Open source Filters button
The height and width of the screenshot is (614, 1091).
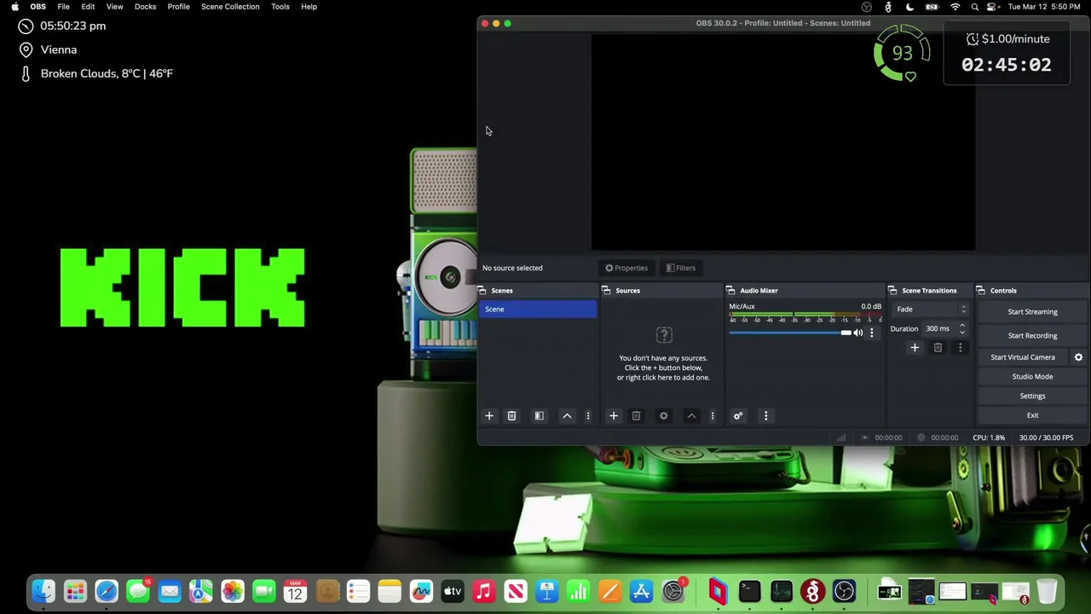coord(680,268)
